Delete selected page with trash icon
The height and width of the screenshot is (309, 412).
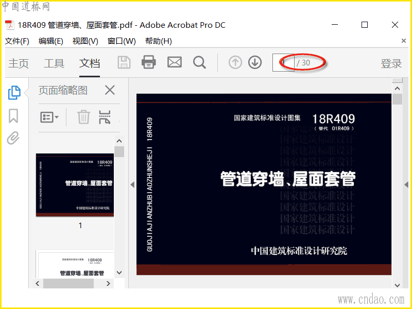tap(83, 117)
